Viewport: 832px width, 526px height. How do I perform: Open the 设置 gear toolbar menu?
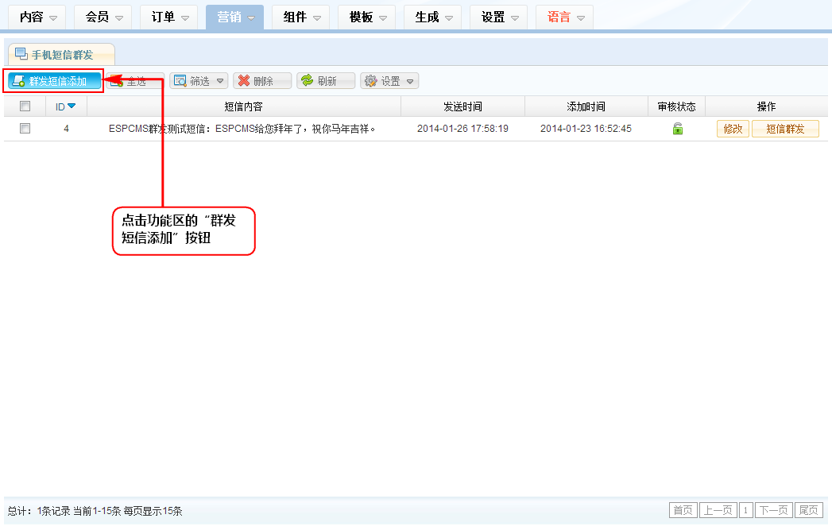tap(389, 81)
